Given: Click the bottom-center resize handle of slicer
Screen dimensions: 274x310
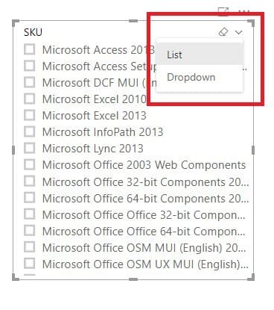Looking at the screenshot, I should point(133,279).
